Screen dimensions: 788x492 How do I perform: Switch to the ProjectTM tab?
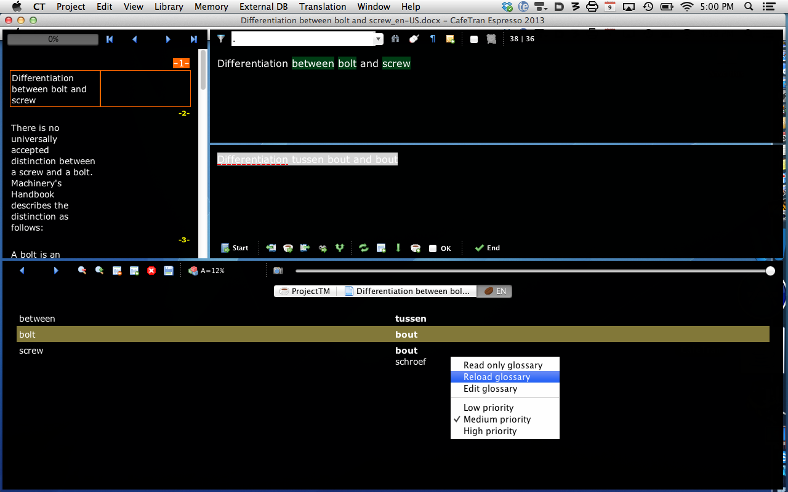pyautogui.click(x=305, y=292)
